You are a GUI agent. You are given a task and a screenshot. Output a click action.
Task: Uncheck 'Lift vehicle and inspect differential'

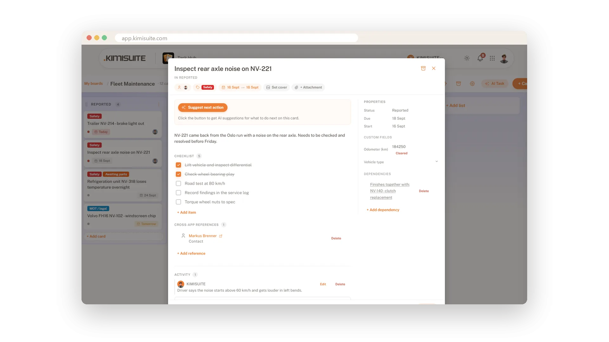pyautogui.click(x=179, y=165)
